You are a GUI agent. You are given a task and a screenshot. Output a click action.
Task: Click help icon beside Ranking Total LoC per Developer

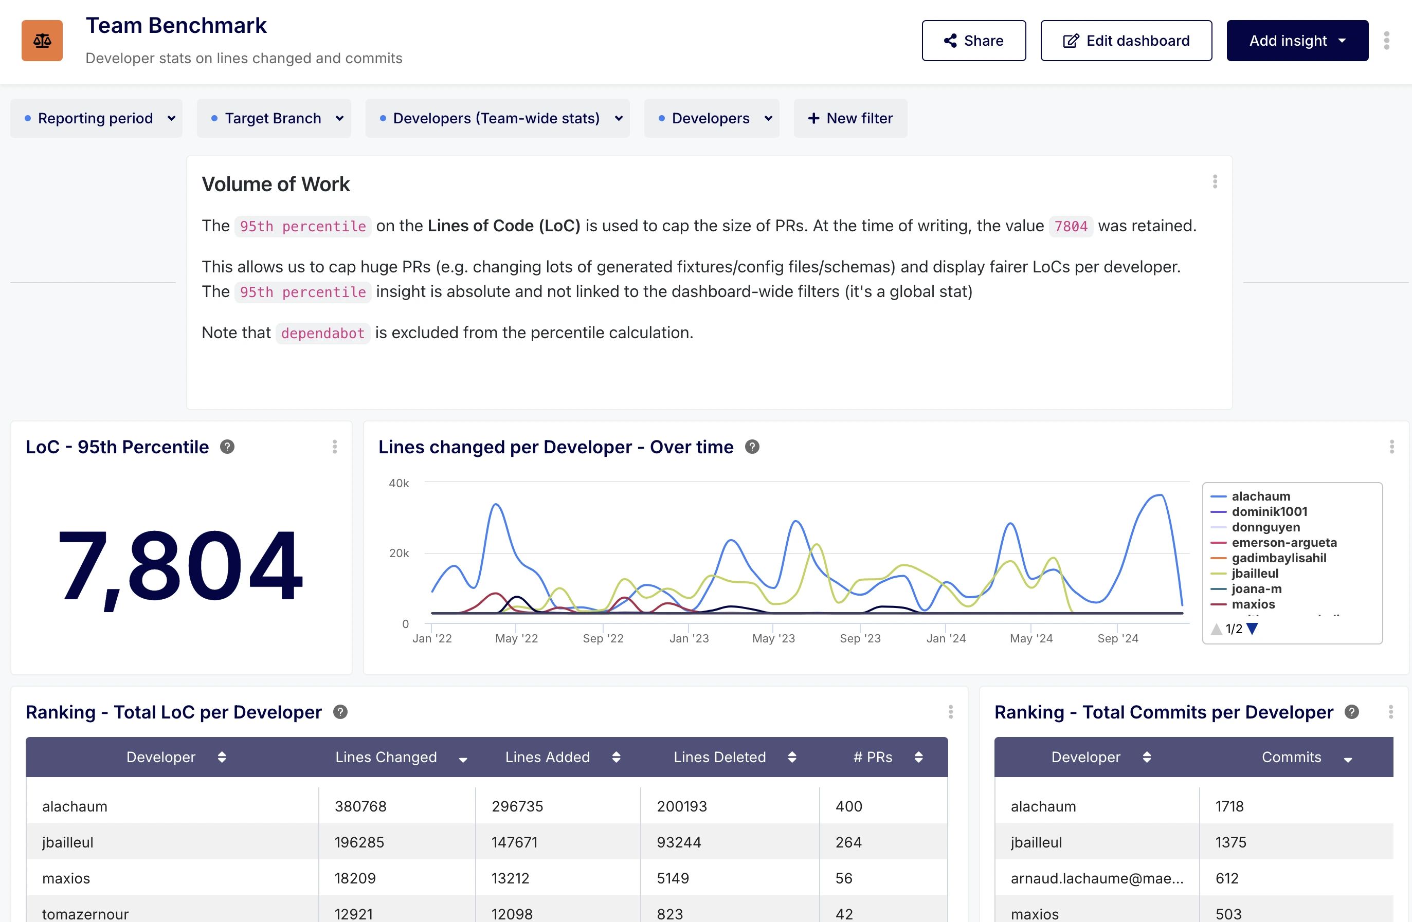[x=340, y=711]
